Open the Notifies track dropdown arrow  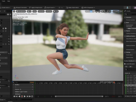tap(33, 85)
